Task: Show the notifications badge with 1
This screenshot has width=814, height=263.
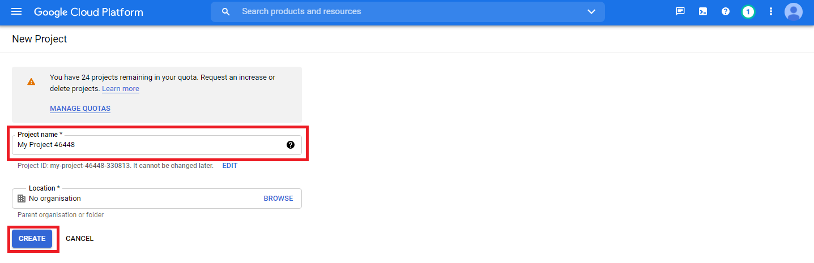Action: [x=748, y=11]
